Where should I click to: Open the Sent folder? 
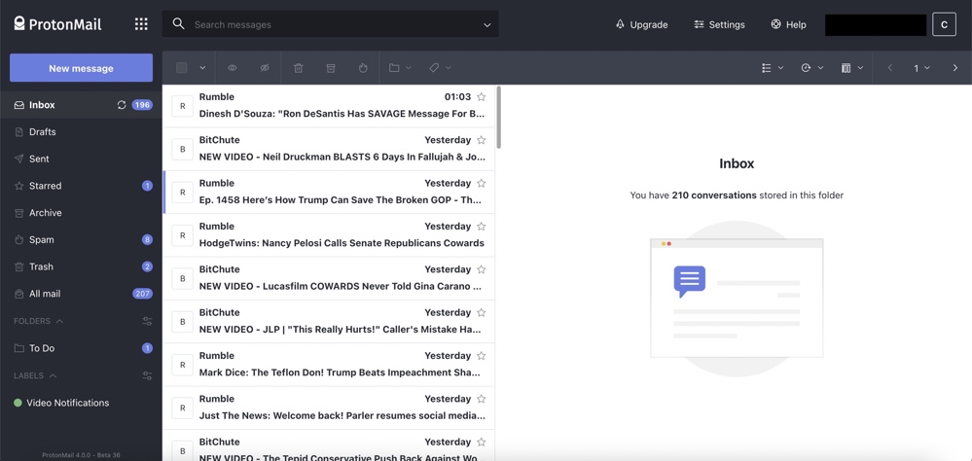click(x=81, y=159)
